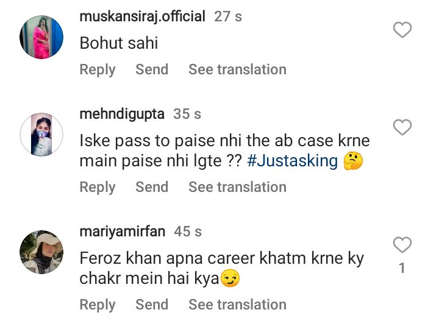Send mariyamirfan's comment

[152, 305]
